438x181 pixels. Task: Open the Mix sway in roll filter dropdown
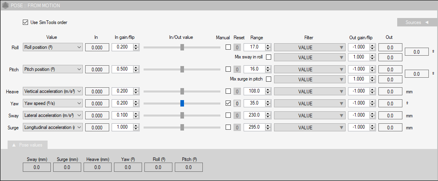click(310, 57)
